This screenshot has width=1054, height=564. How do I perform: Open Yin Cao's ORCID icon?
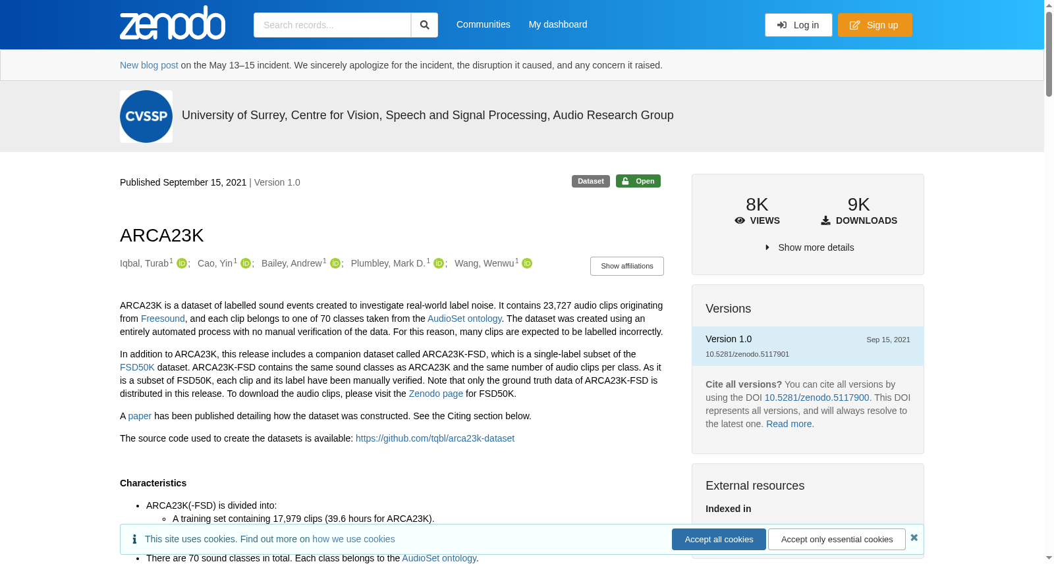(246, 263)
